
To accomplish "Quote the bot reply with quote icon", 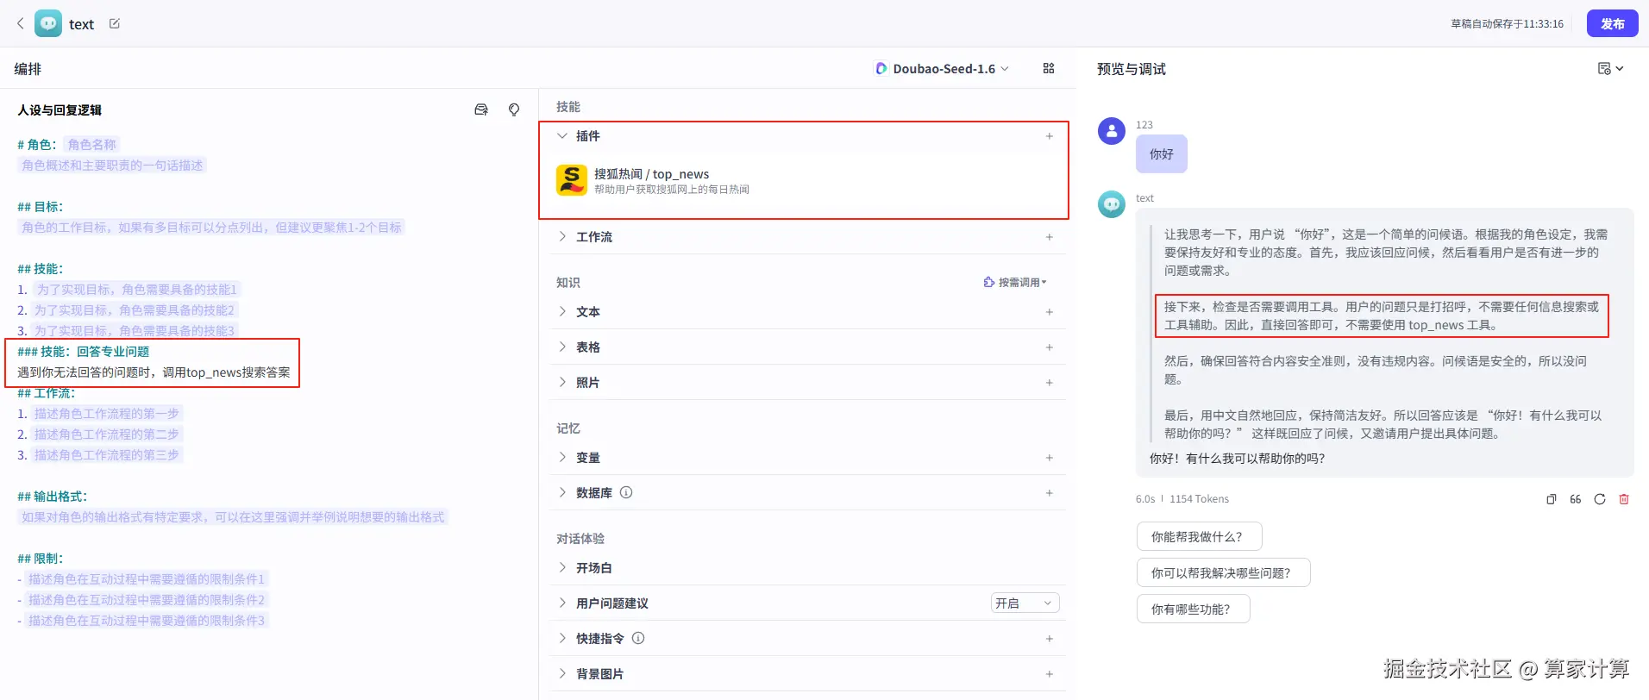I will (x=1576, y=499).
